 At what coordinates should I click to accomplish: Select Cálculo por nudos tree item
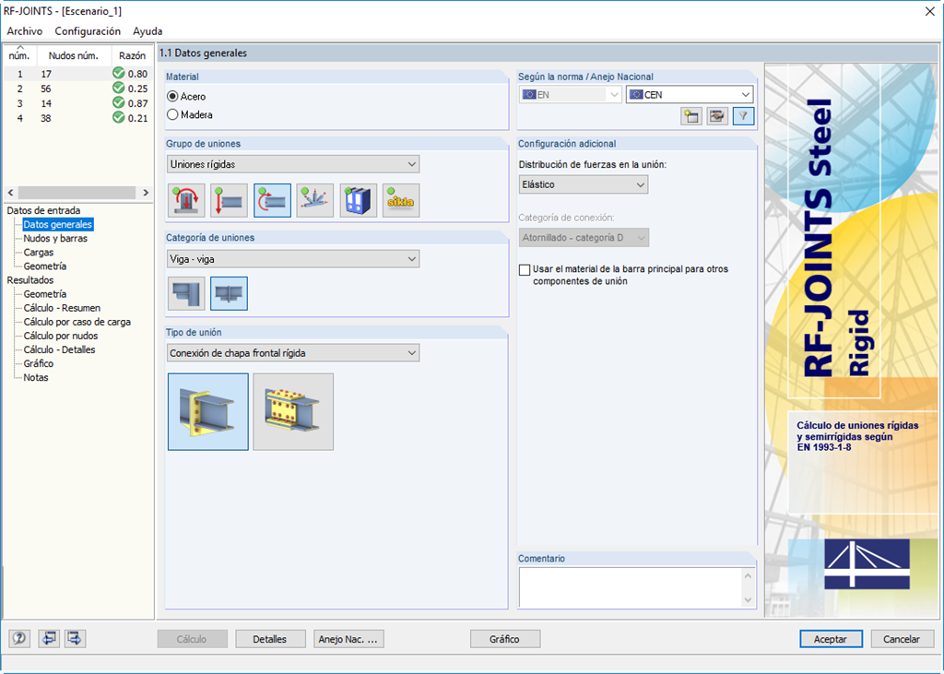coord(61,336)
